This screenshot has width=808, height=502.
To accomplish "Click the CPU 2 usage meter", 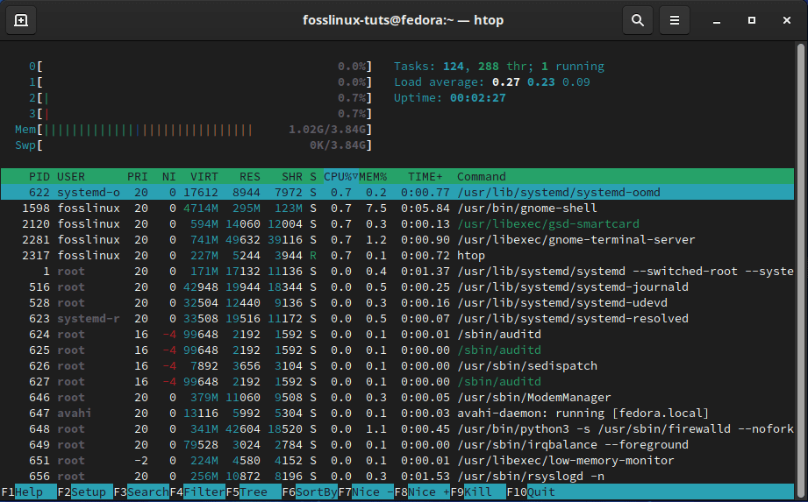I will coord(200,98).
